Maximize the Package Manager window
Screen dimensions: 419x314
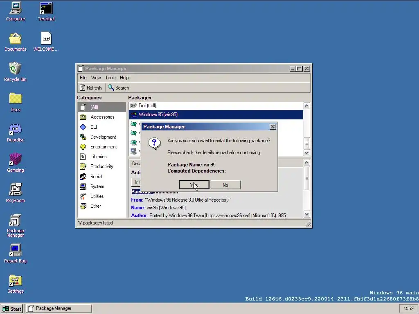tap(300, 69)
